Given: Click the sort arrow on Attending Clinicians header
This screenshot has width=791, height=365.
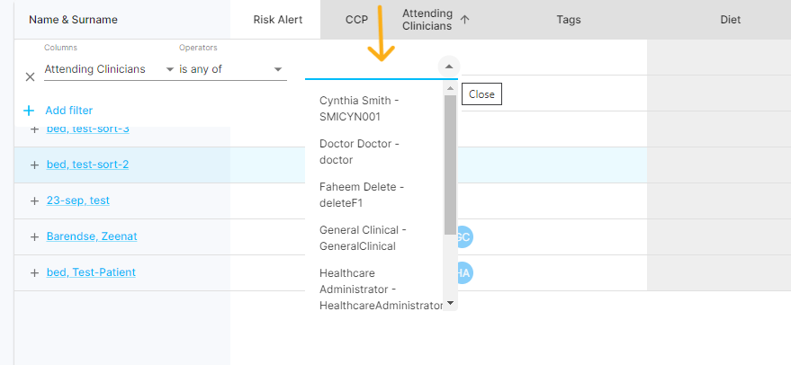Looking at the screenshot, I should 464,20.
